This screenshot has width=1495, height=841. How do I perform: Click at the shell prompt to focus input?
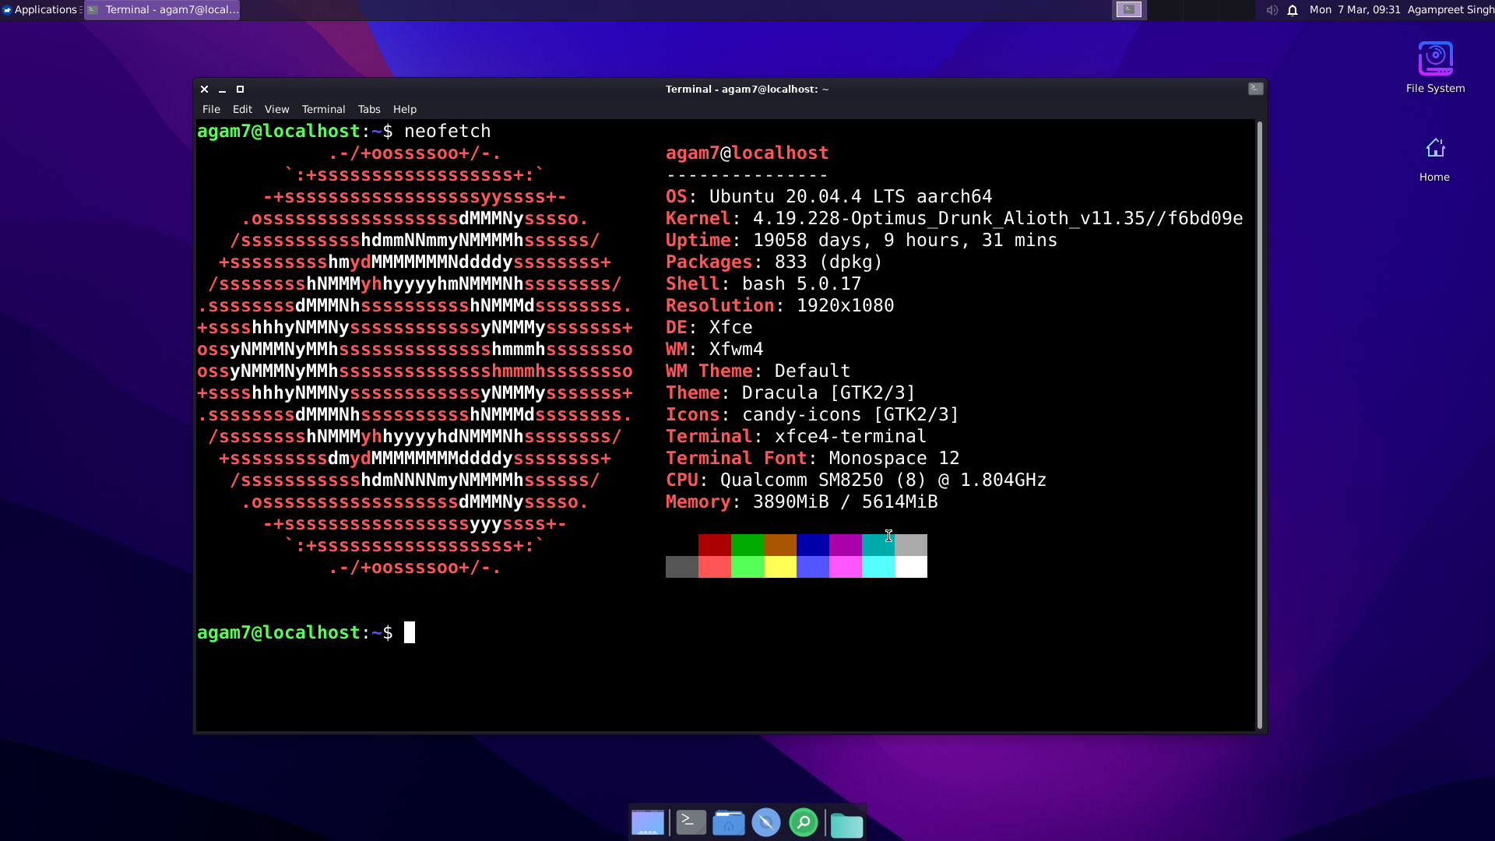[410, 632]
